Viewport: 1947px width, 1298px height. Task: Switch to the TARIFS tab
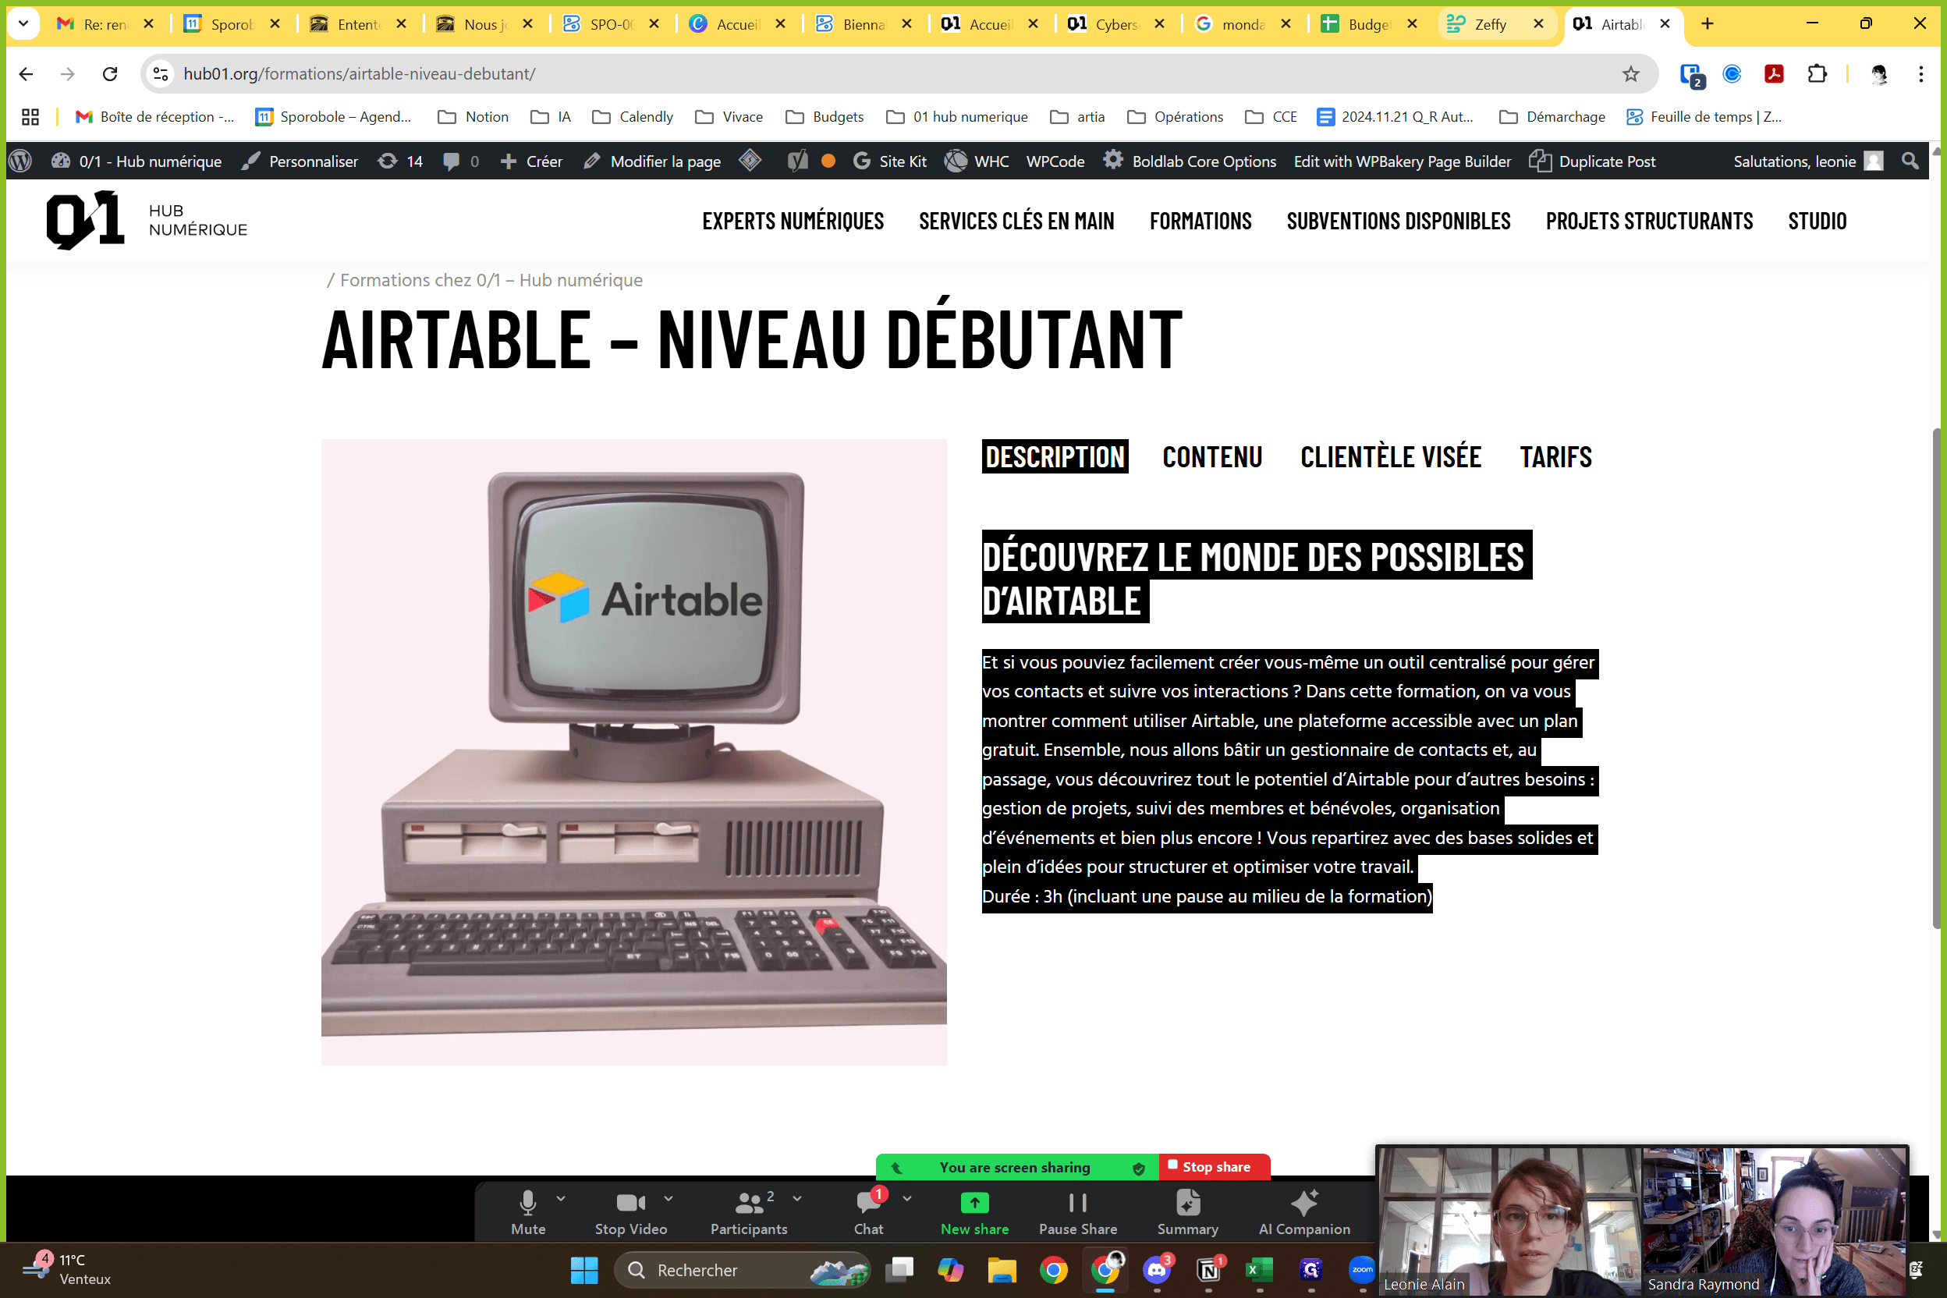click(x=1555, y=457)
